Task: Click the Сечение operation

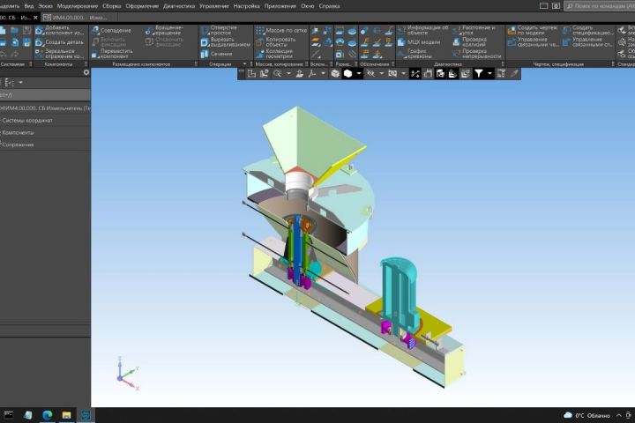Action: [216, 54]
